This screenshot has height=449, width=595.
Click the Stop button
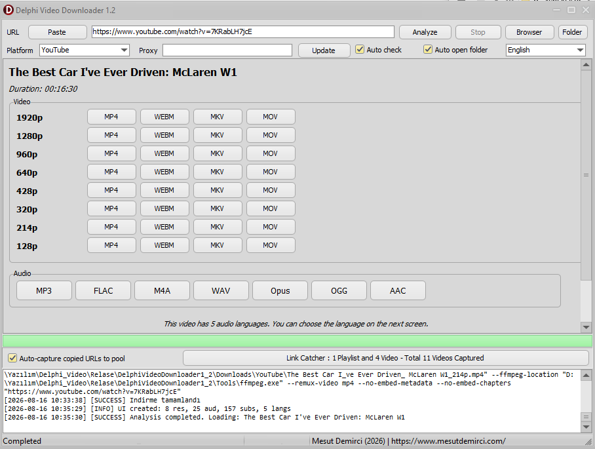478,32
